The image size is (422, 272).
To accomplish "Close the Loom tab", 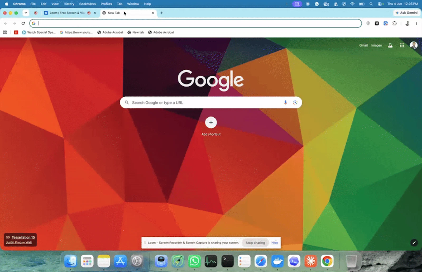I will (95, 13).
